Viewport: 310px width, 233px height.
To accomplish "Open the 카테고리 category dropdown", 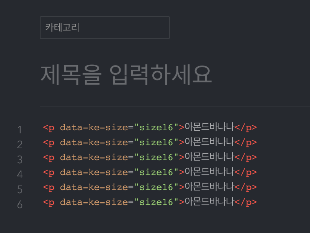I will [104, 28].
